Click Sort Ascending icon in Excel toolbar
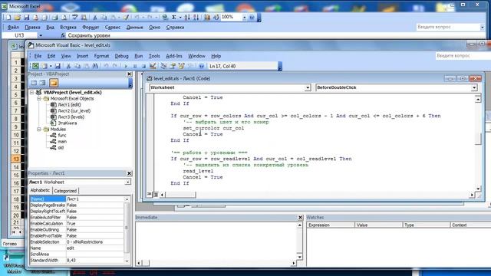This screenshot has height=276, width=491. (x=187, y=17)
